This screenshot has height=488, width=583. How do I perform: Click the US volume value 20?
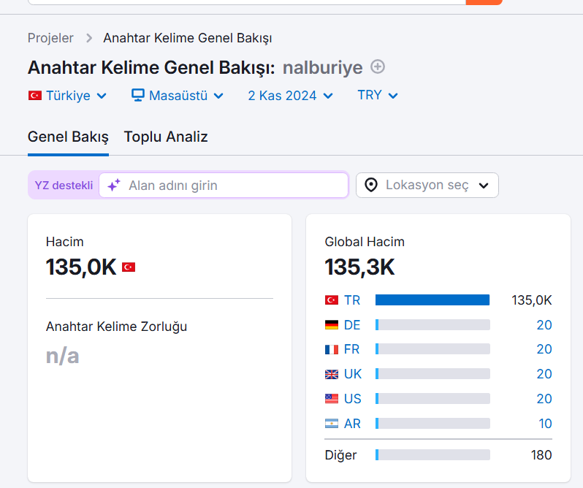pos(544,399)
